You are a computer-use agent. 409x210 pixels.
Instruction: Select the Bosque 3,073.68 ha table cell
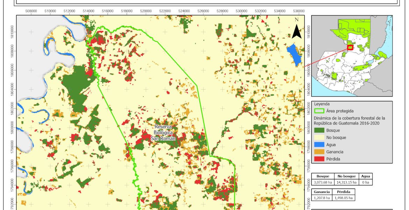point(323,182)
